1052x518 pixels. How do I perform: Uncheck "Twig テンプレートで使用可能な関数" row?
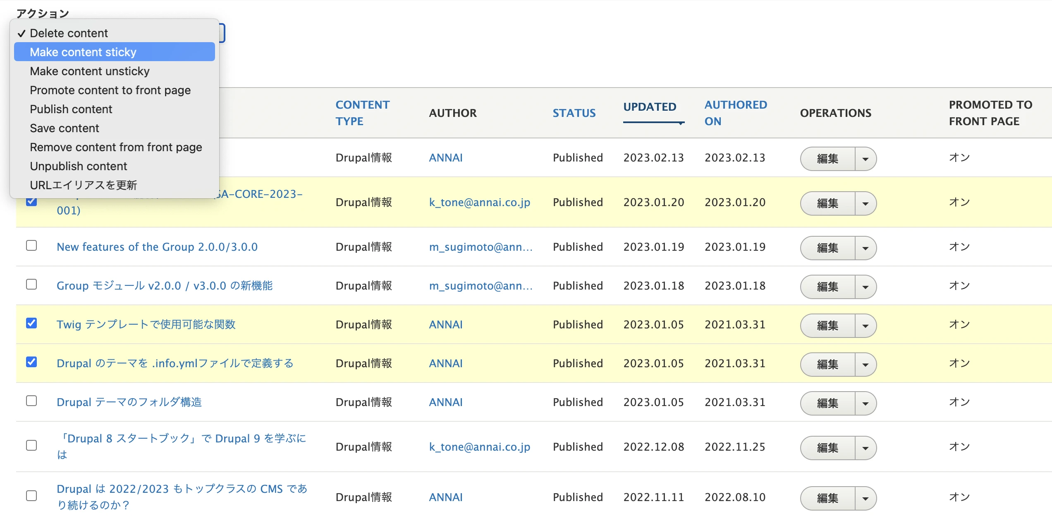(31, 323)
